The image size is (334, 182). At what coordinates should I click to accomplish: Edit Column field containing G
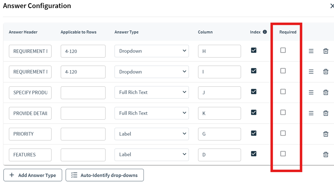(219, 134)
